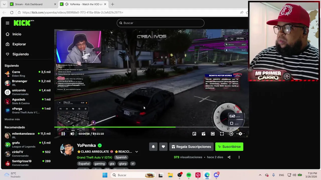This screenshot has height=180, width=321.
Task: Open ciriloTV recommended channel
Action: click(x=28, y=154)
